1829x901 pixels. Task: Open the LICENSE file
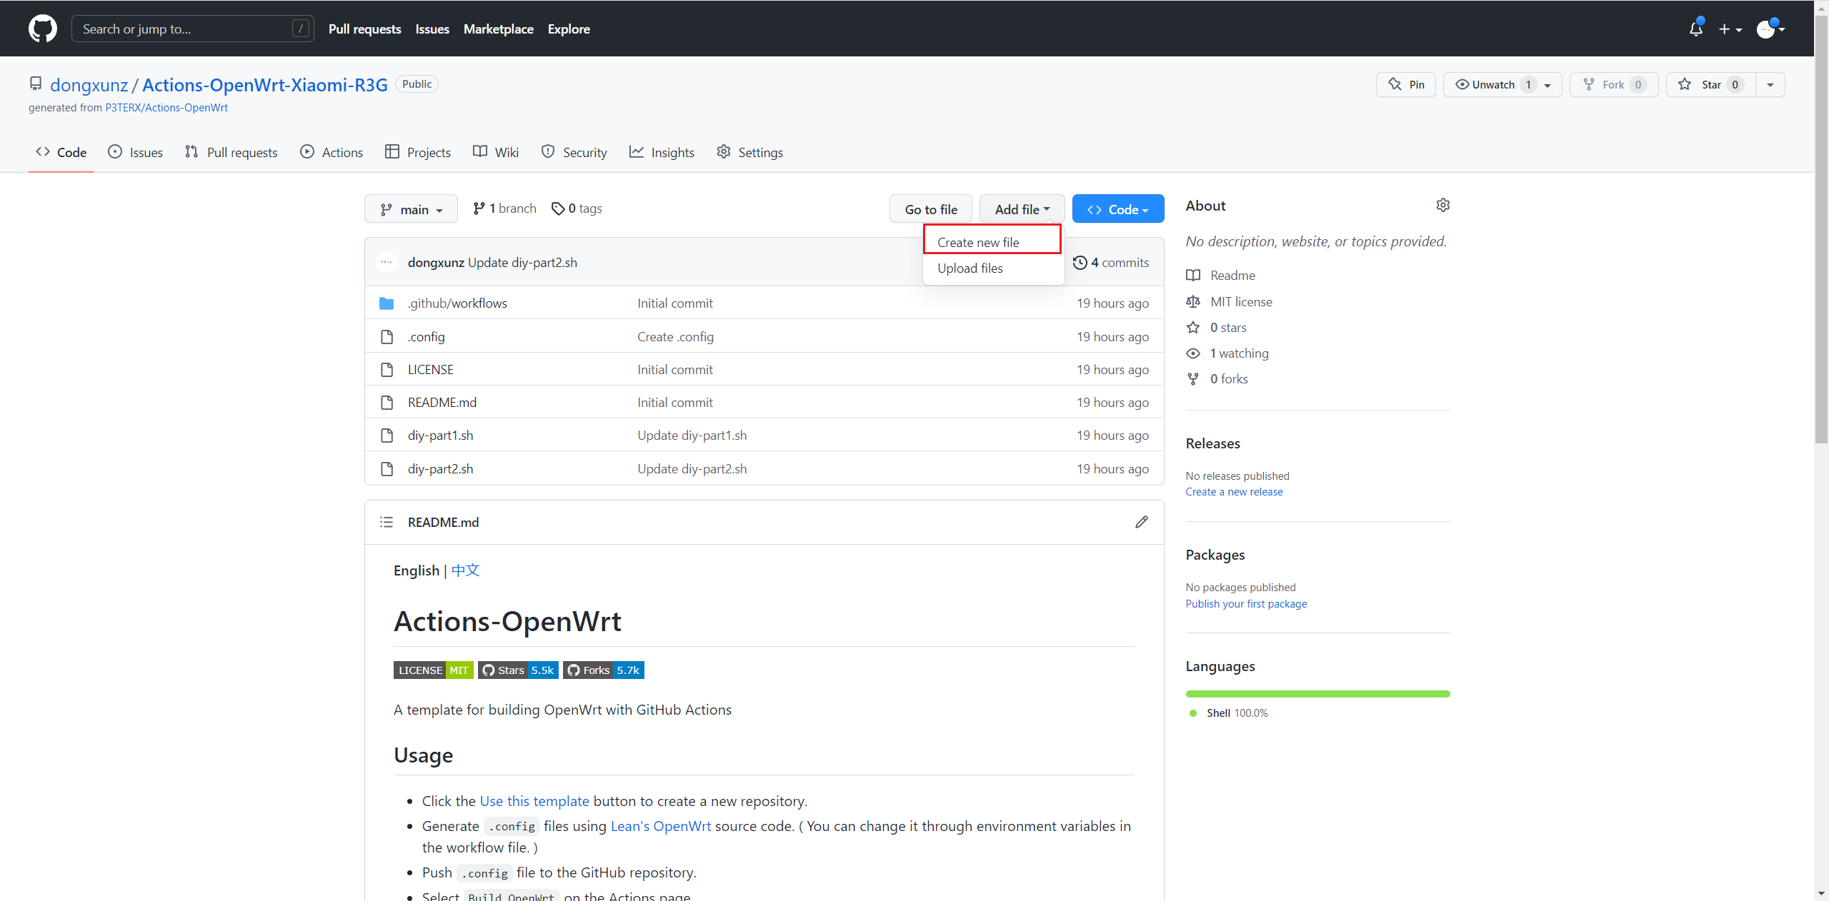pyautogui.click(x=430, y=370)
